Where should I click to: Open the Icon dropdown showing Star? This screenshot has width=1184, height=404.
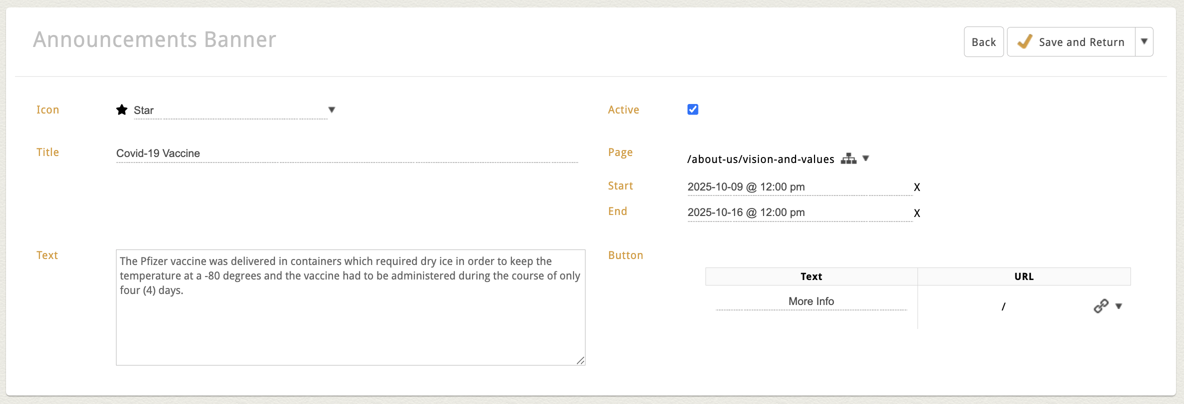230,110
